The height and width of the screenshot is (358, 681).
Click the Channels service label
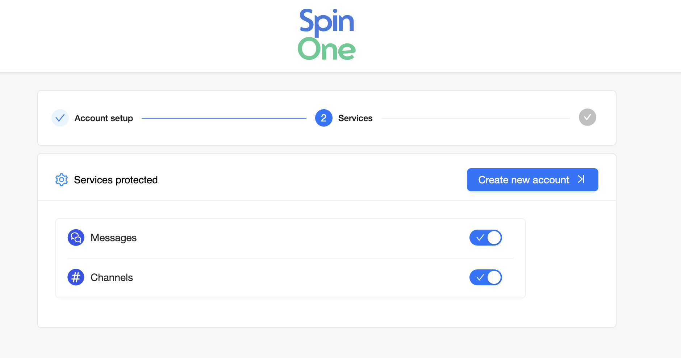[x=112, y=277]
